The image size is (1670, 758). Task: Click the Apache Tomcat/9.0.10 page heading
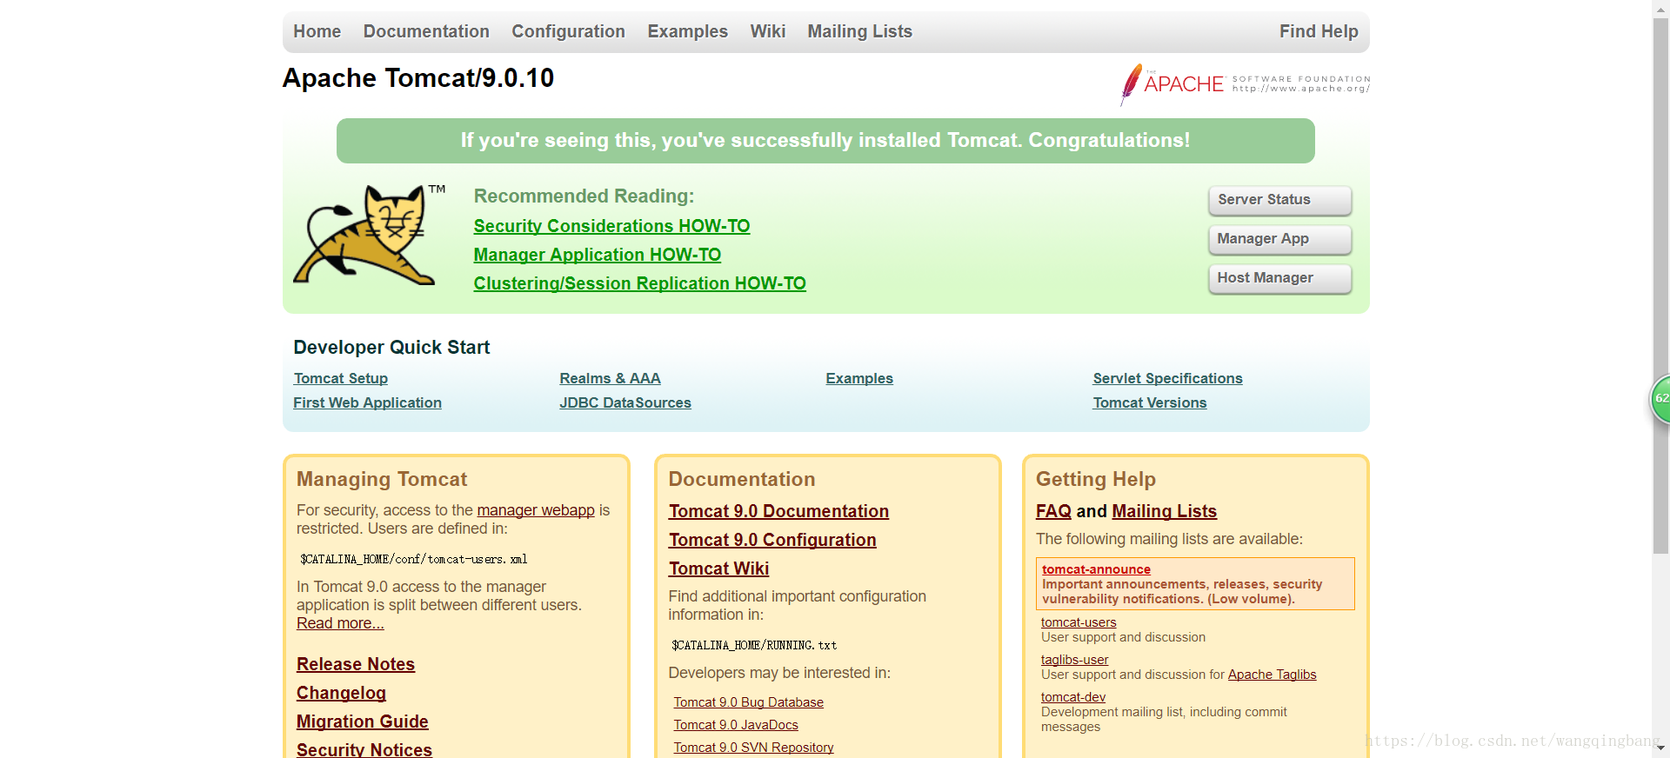coord(417,78)
